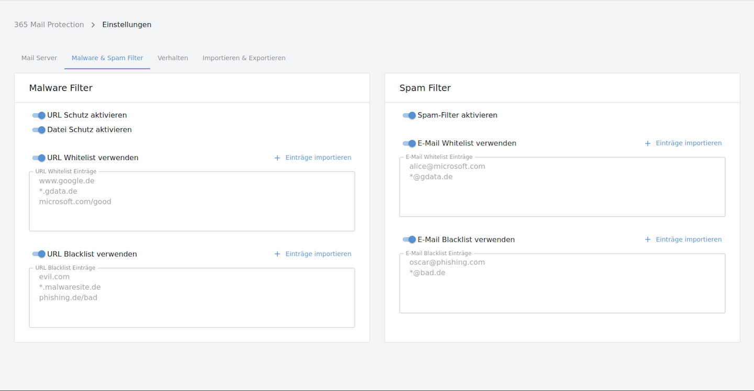Click plus icon beside URL Blacklist import
The width and height of the screenshot is (754, 391).
278,254
